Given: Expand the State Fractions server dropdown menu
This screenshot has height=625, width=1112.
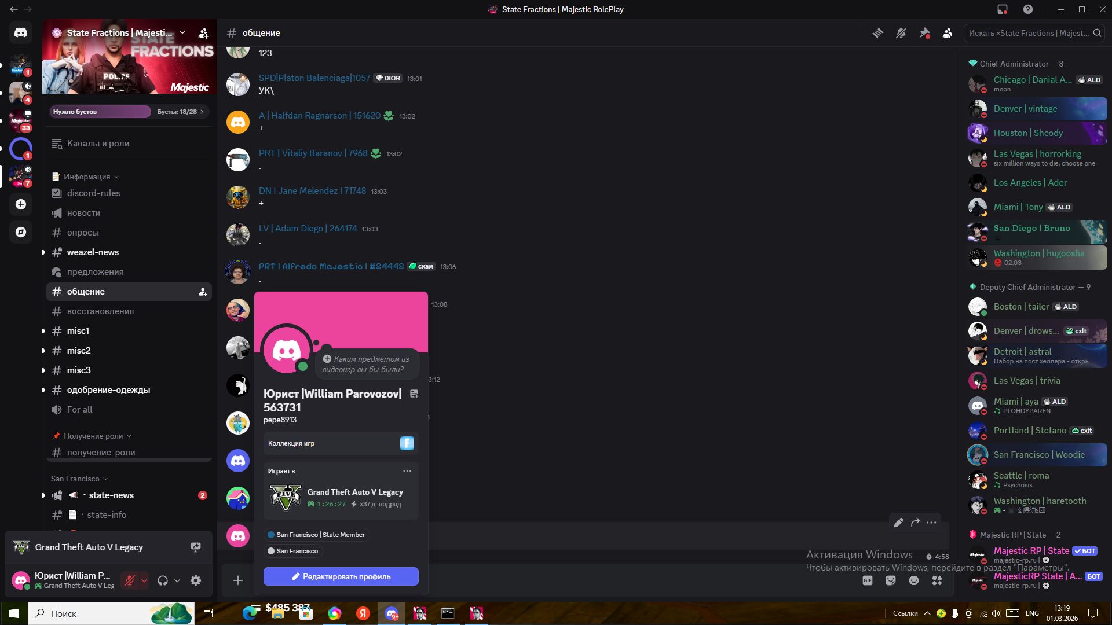Looking at the screenshot, I should point(182,32).
